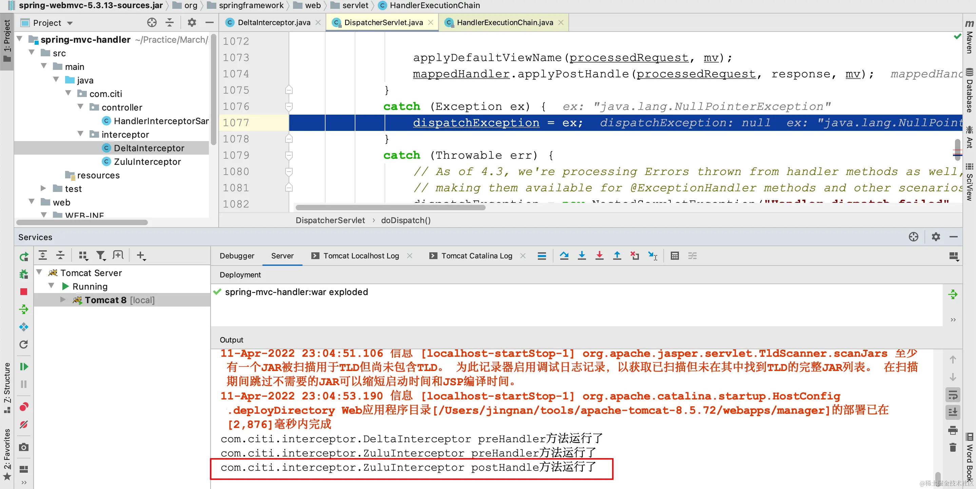Click servlet in top navigation breadcrumb

click(355, 5)
